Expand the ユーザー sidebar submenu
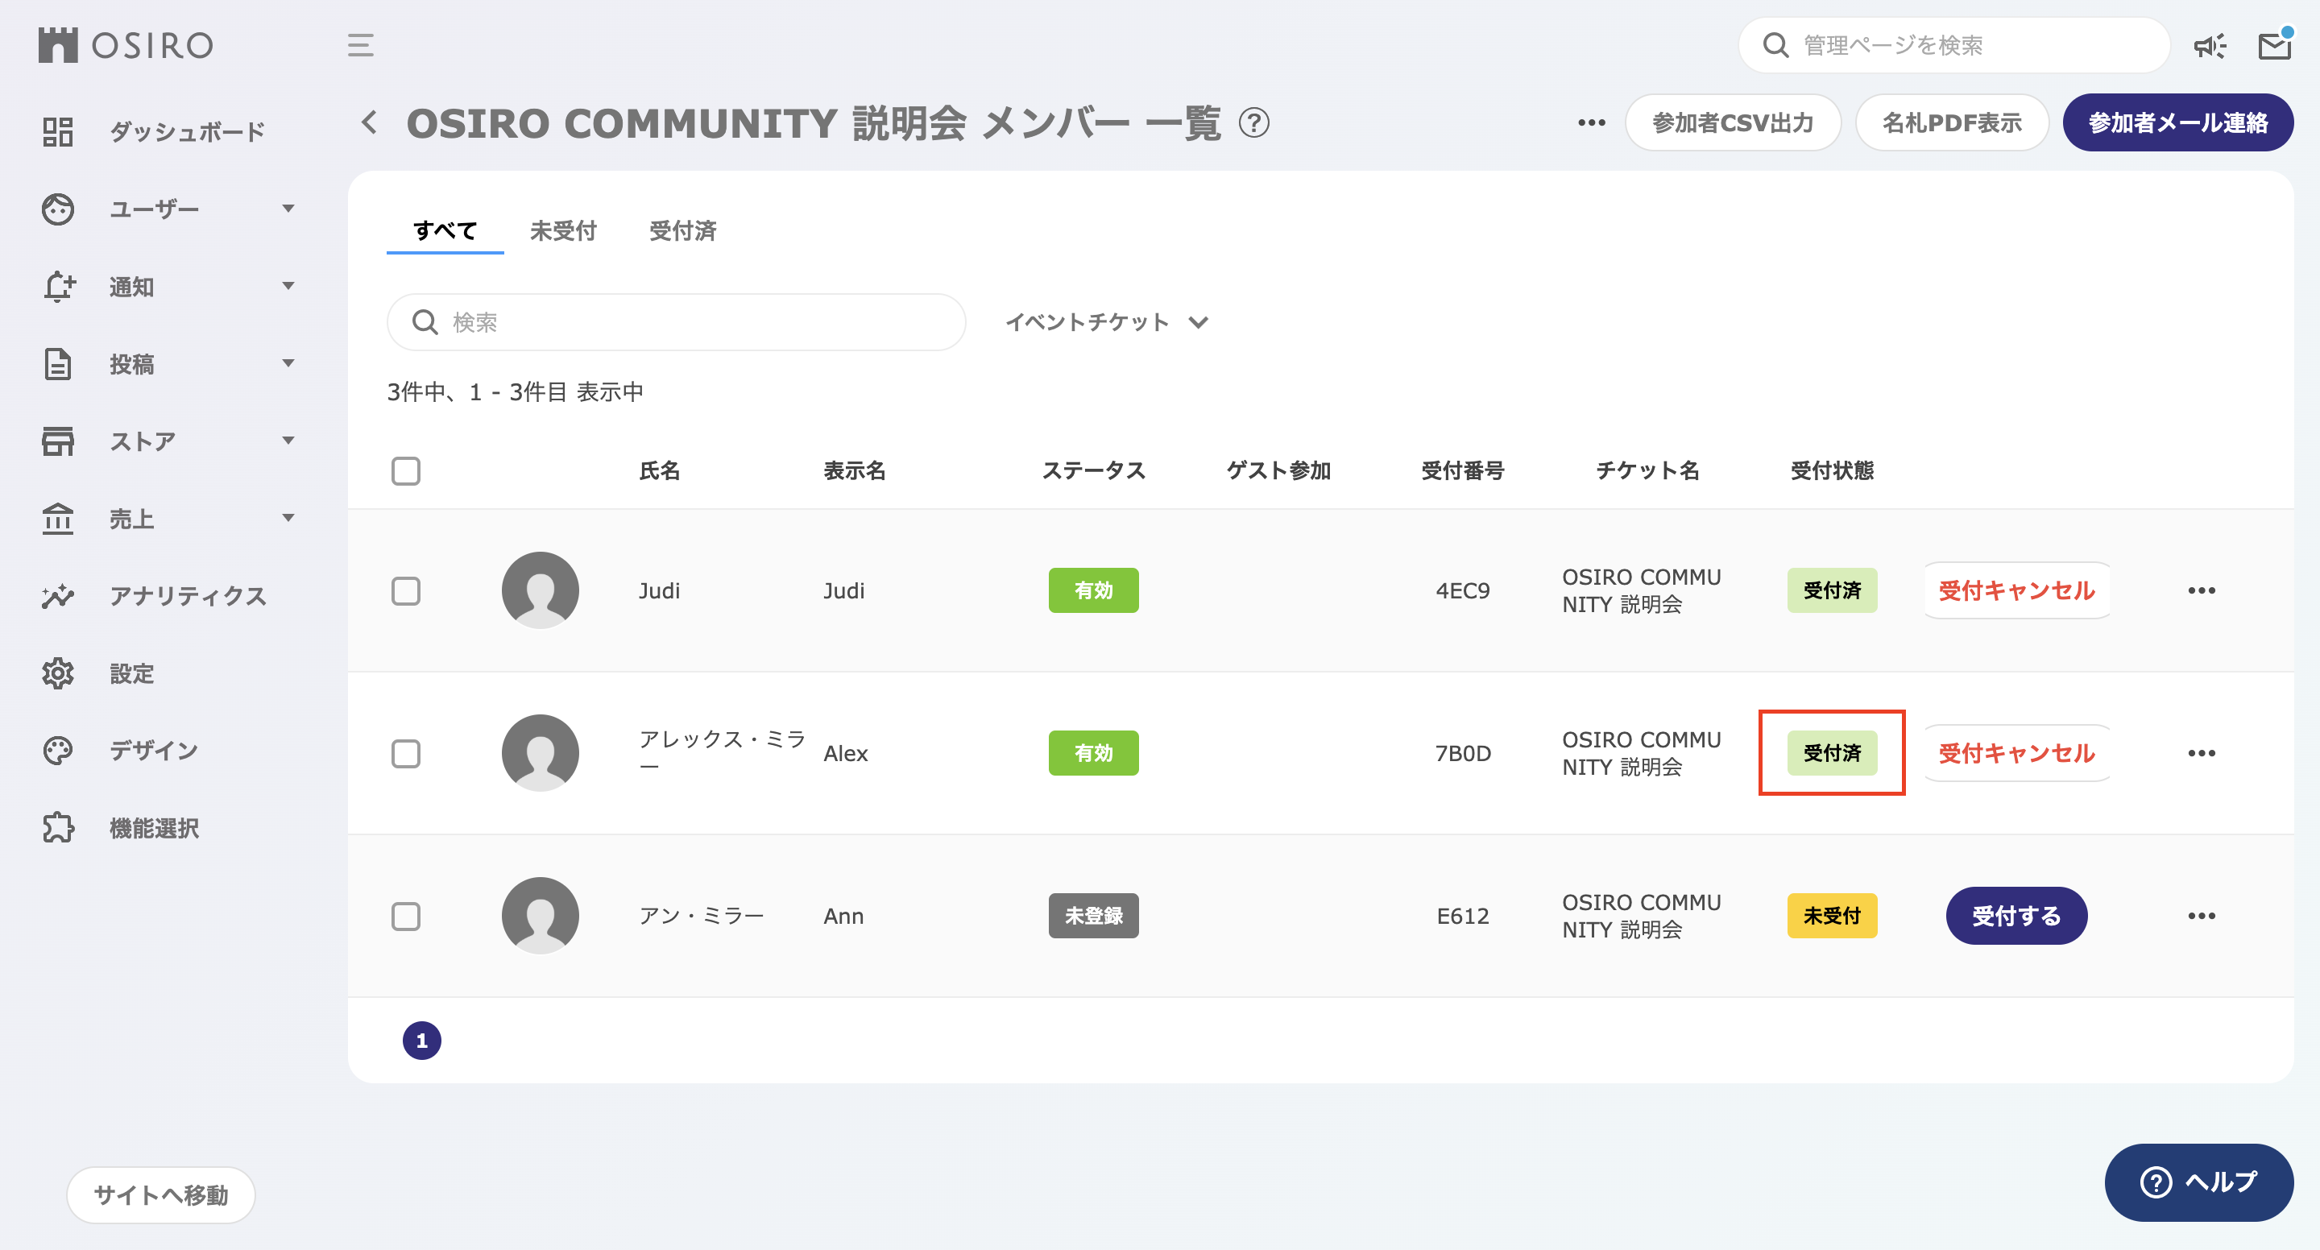 pos(288,209)
